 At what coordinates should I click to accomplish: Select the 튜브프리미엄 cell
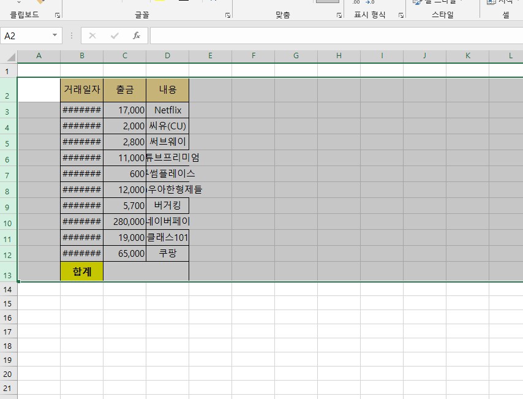point(167,158)
